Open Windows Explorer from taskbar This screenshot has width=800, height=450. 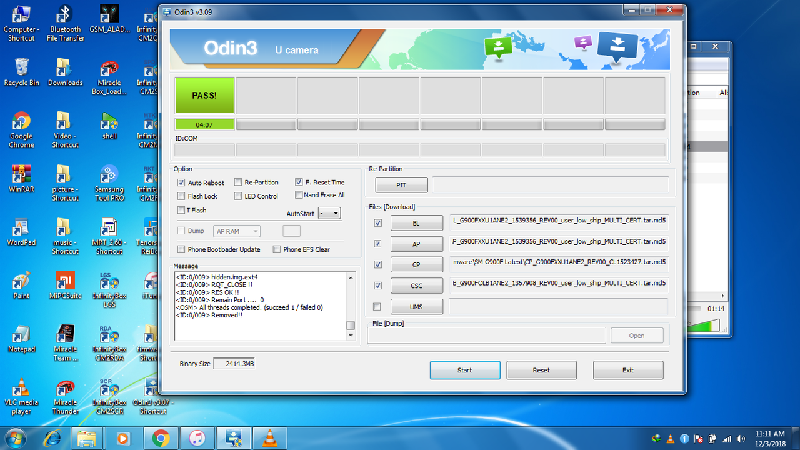87,438
